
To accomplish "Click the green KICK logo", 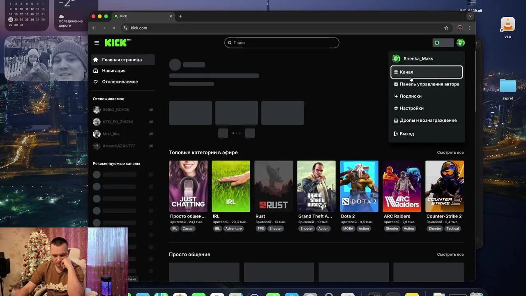I will 118,43.
